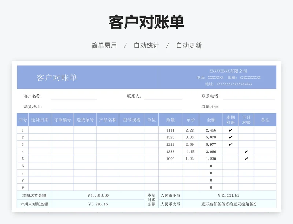Click quantity cell 1111

[170, 130]
